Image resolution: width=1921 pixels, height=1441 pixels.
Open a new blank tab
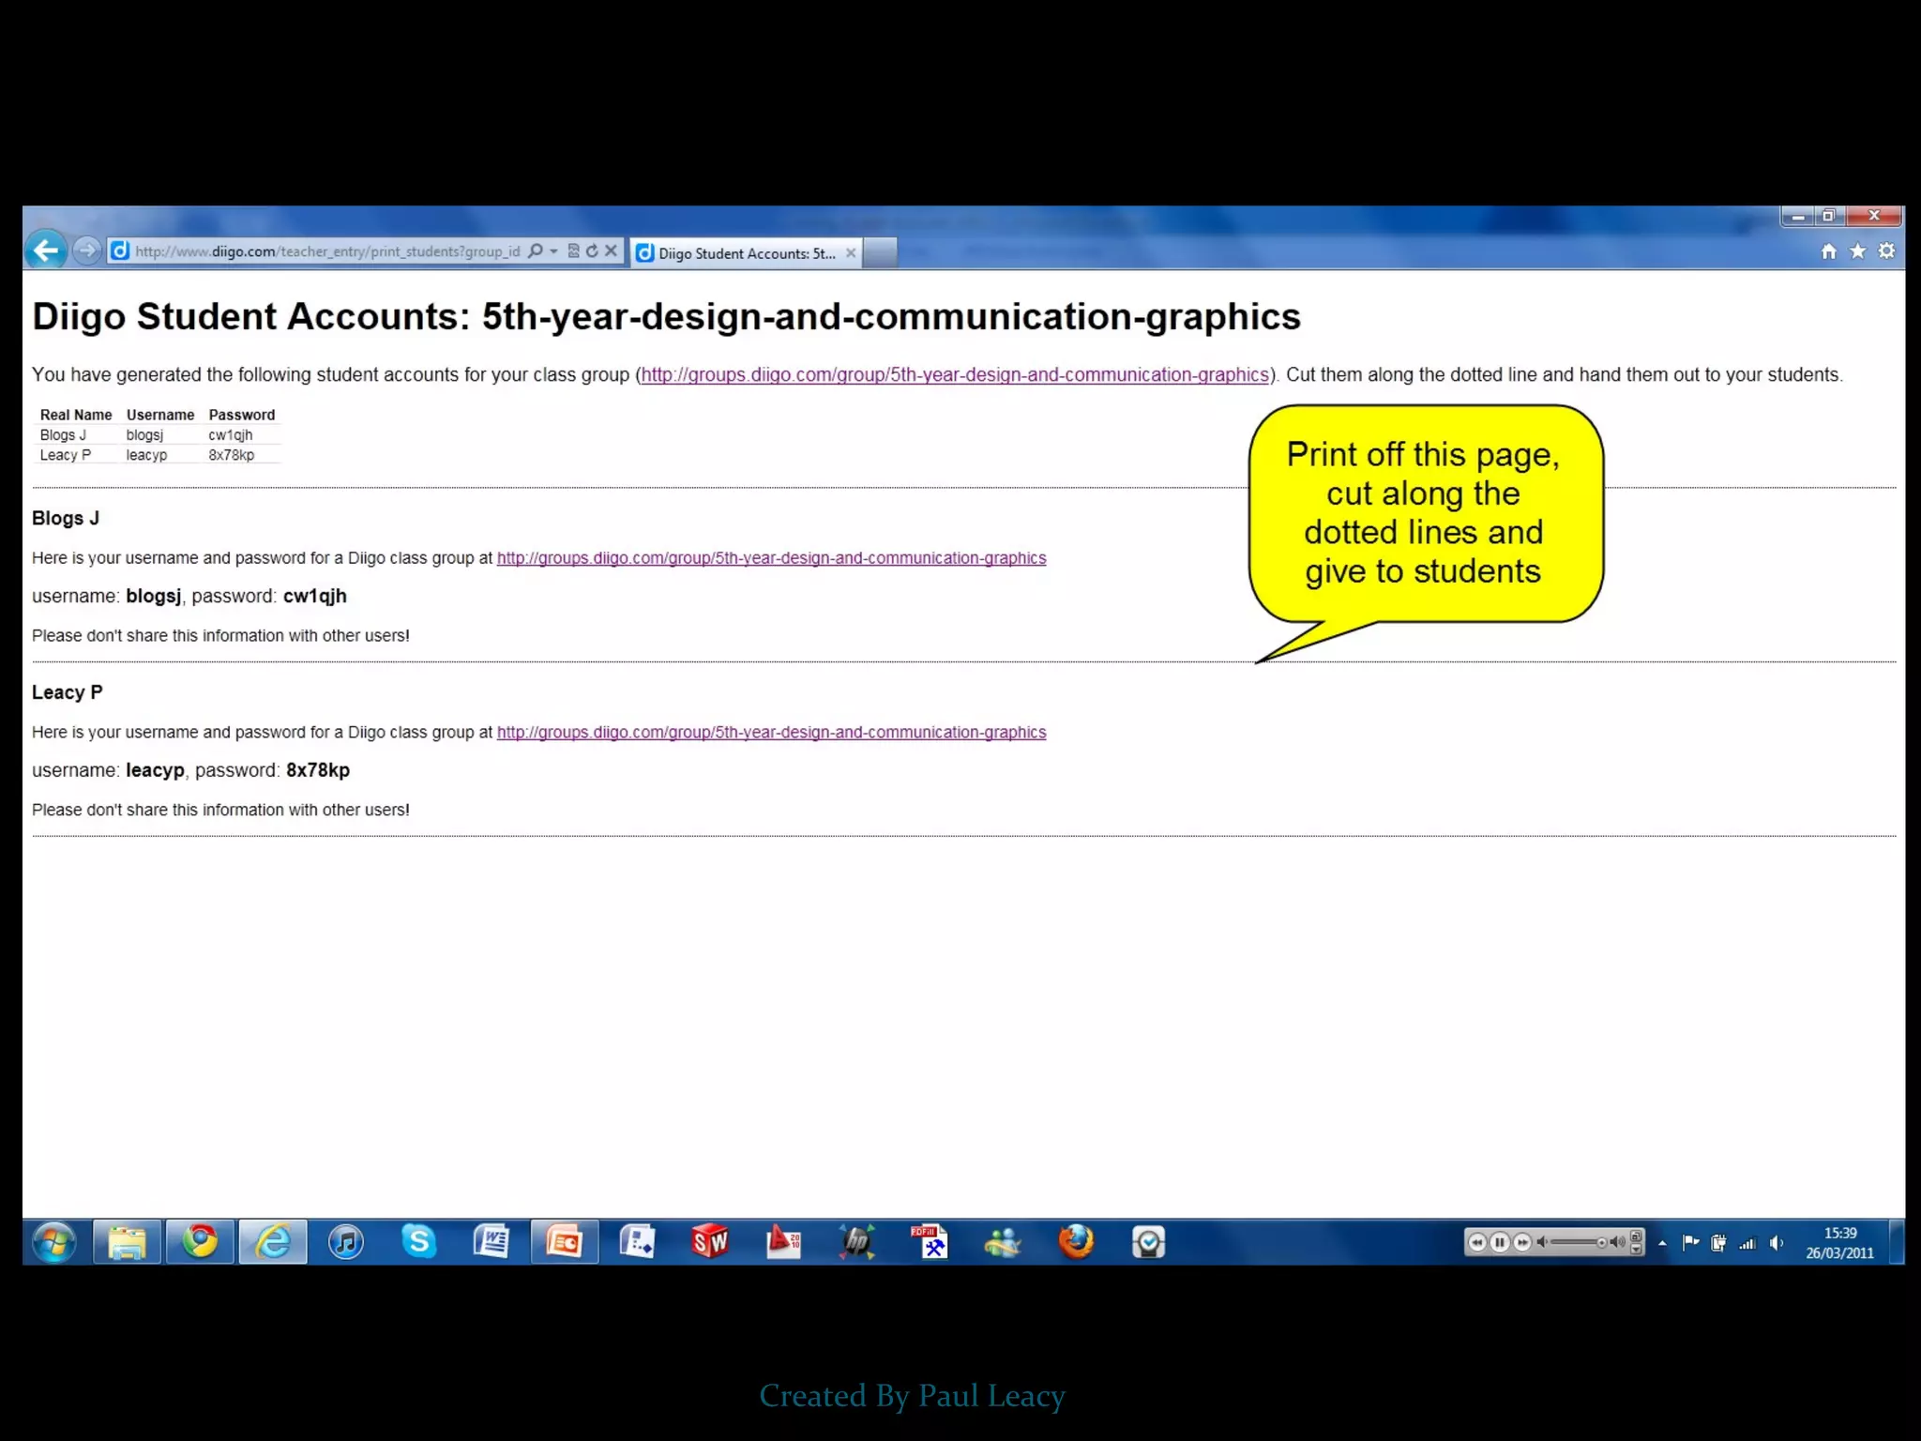(x=880, y=252)
